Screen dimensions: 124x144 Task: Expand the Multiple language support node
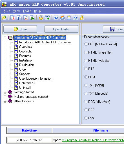pyautogui.click(x=5, y=97)
